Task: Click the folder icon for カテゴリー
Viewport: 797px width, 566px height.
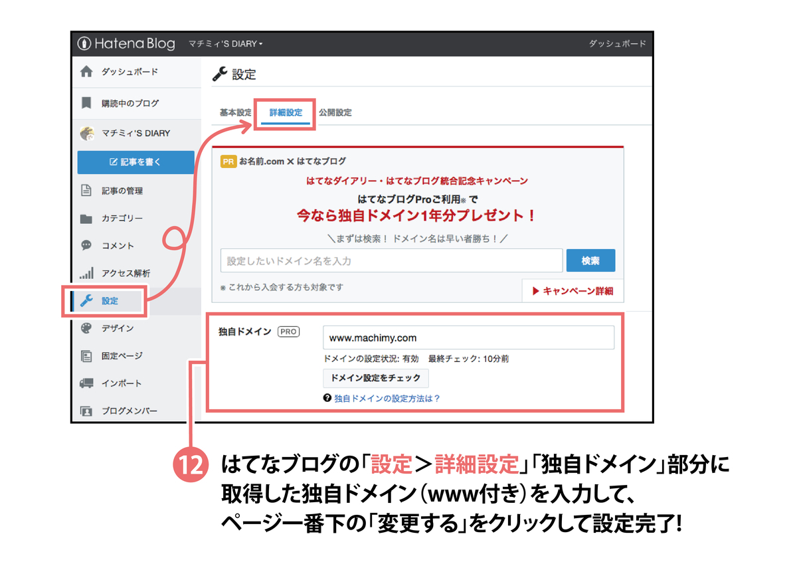Action: 86,219
